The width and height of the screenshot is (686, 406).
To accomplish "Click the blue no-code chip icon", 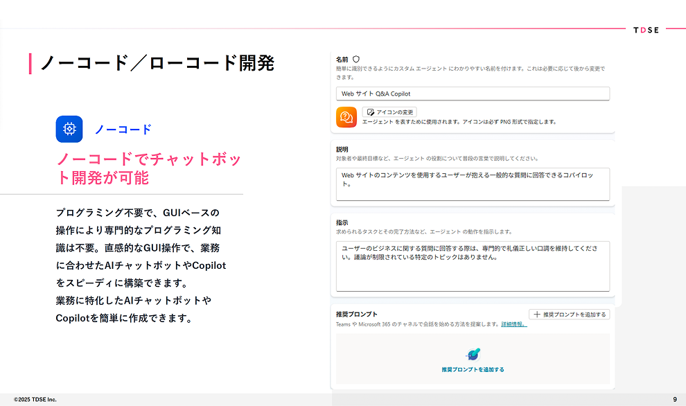I will [69, 129].
